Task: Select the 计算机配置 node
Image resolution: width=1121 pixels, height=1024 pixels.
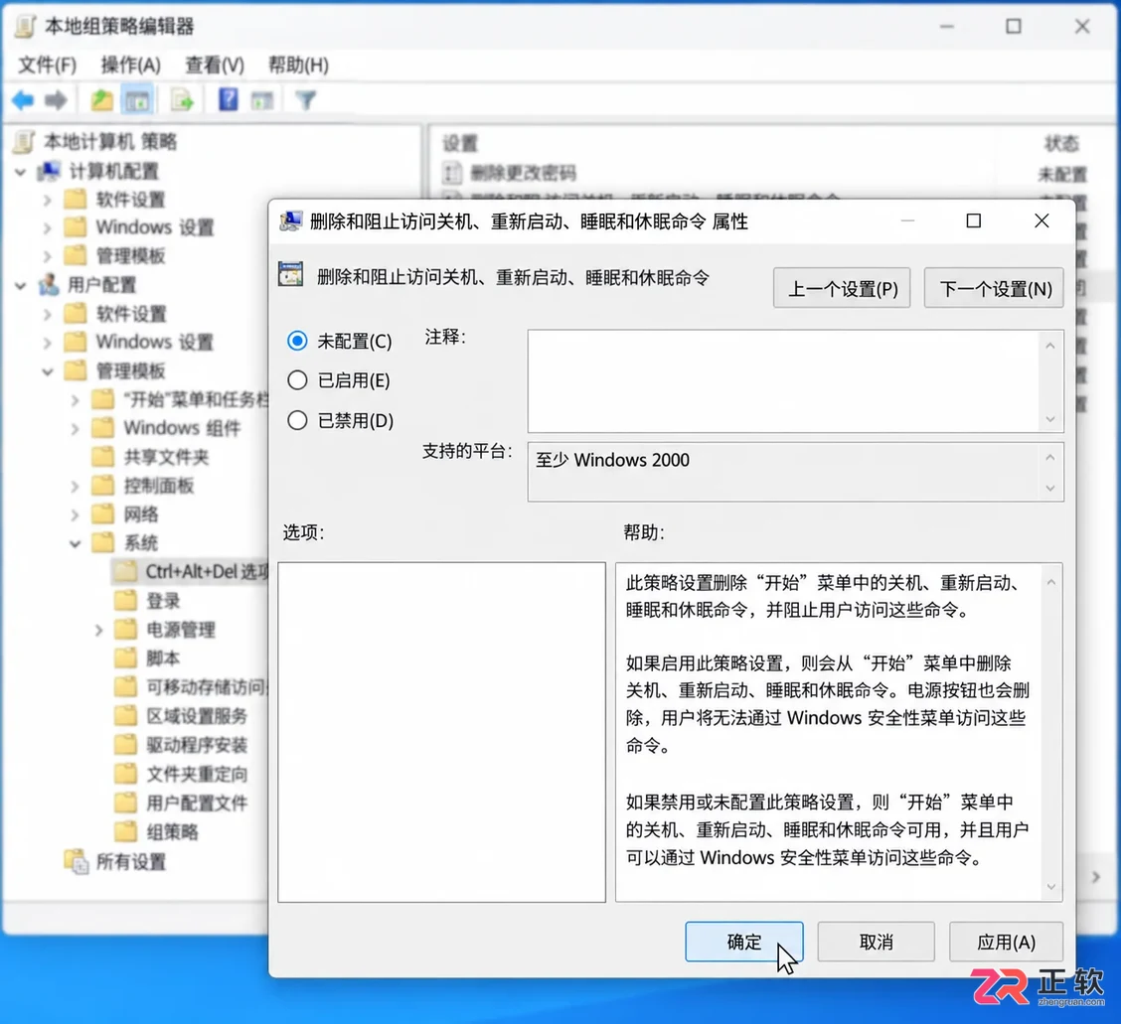Action: pos(113,171)
